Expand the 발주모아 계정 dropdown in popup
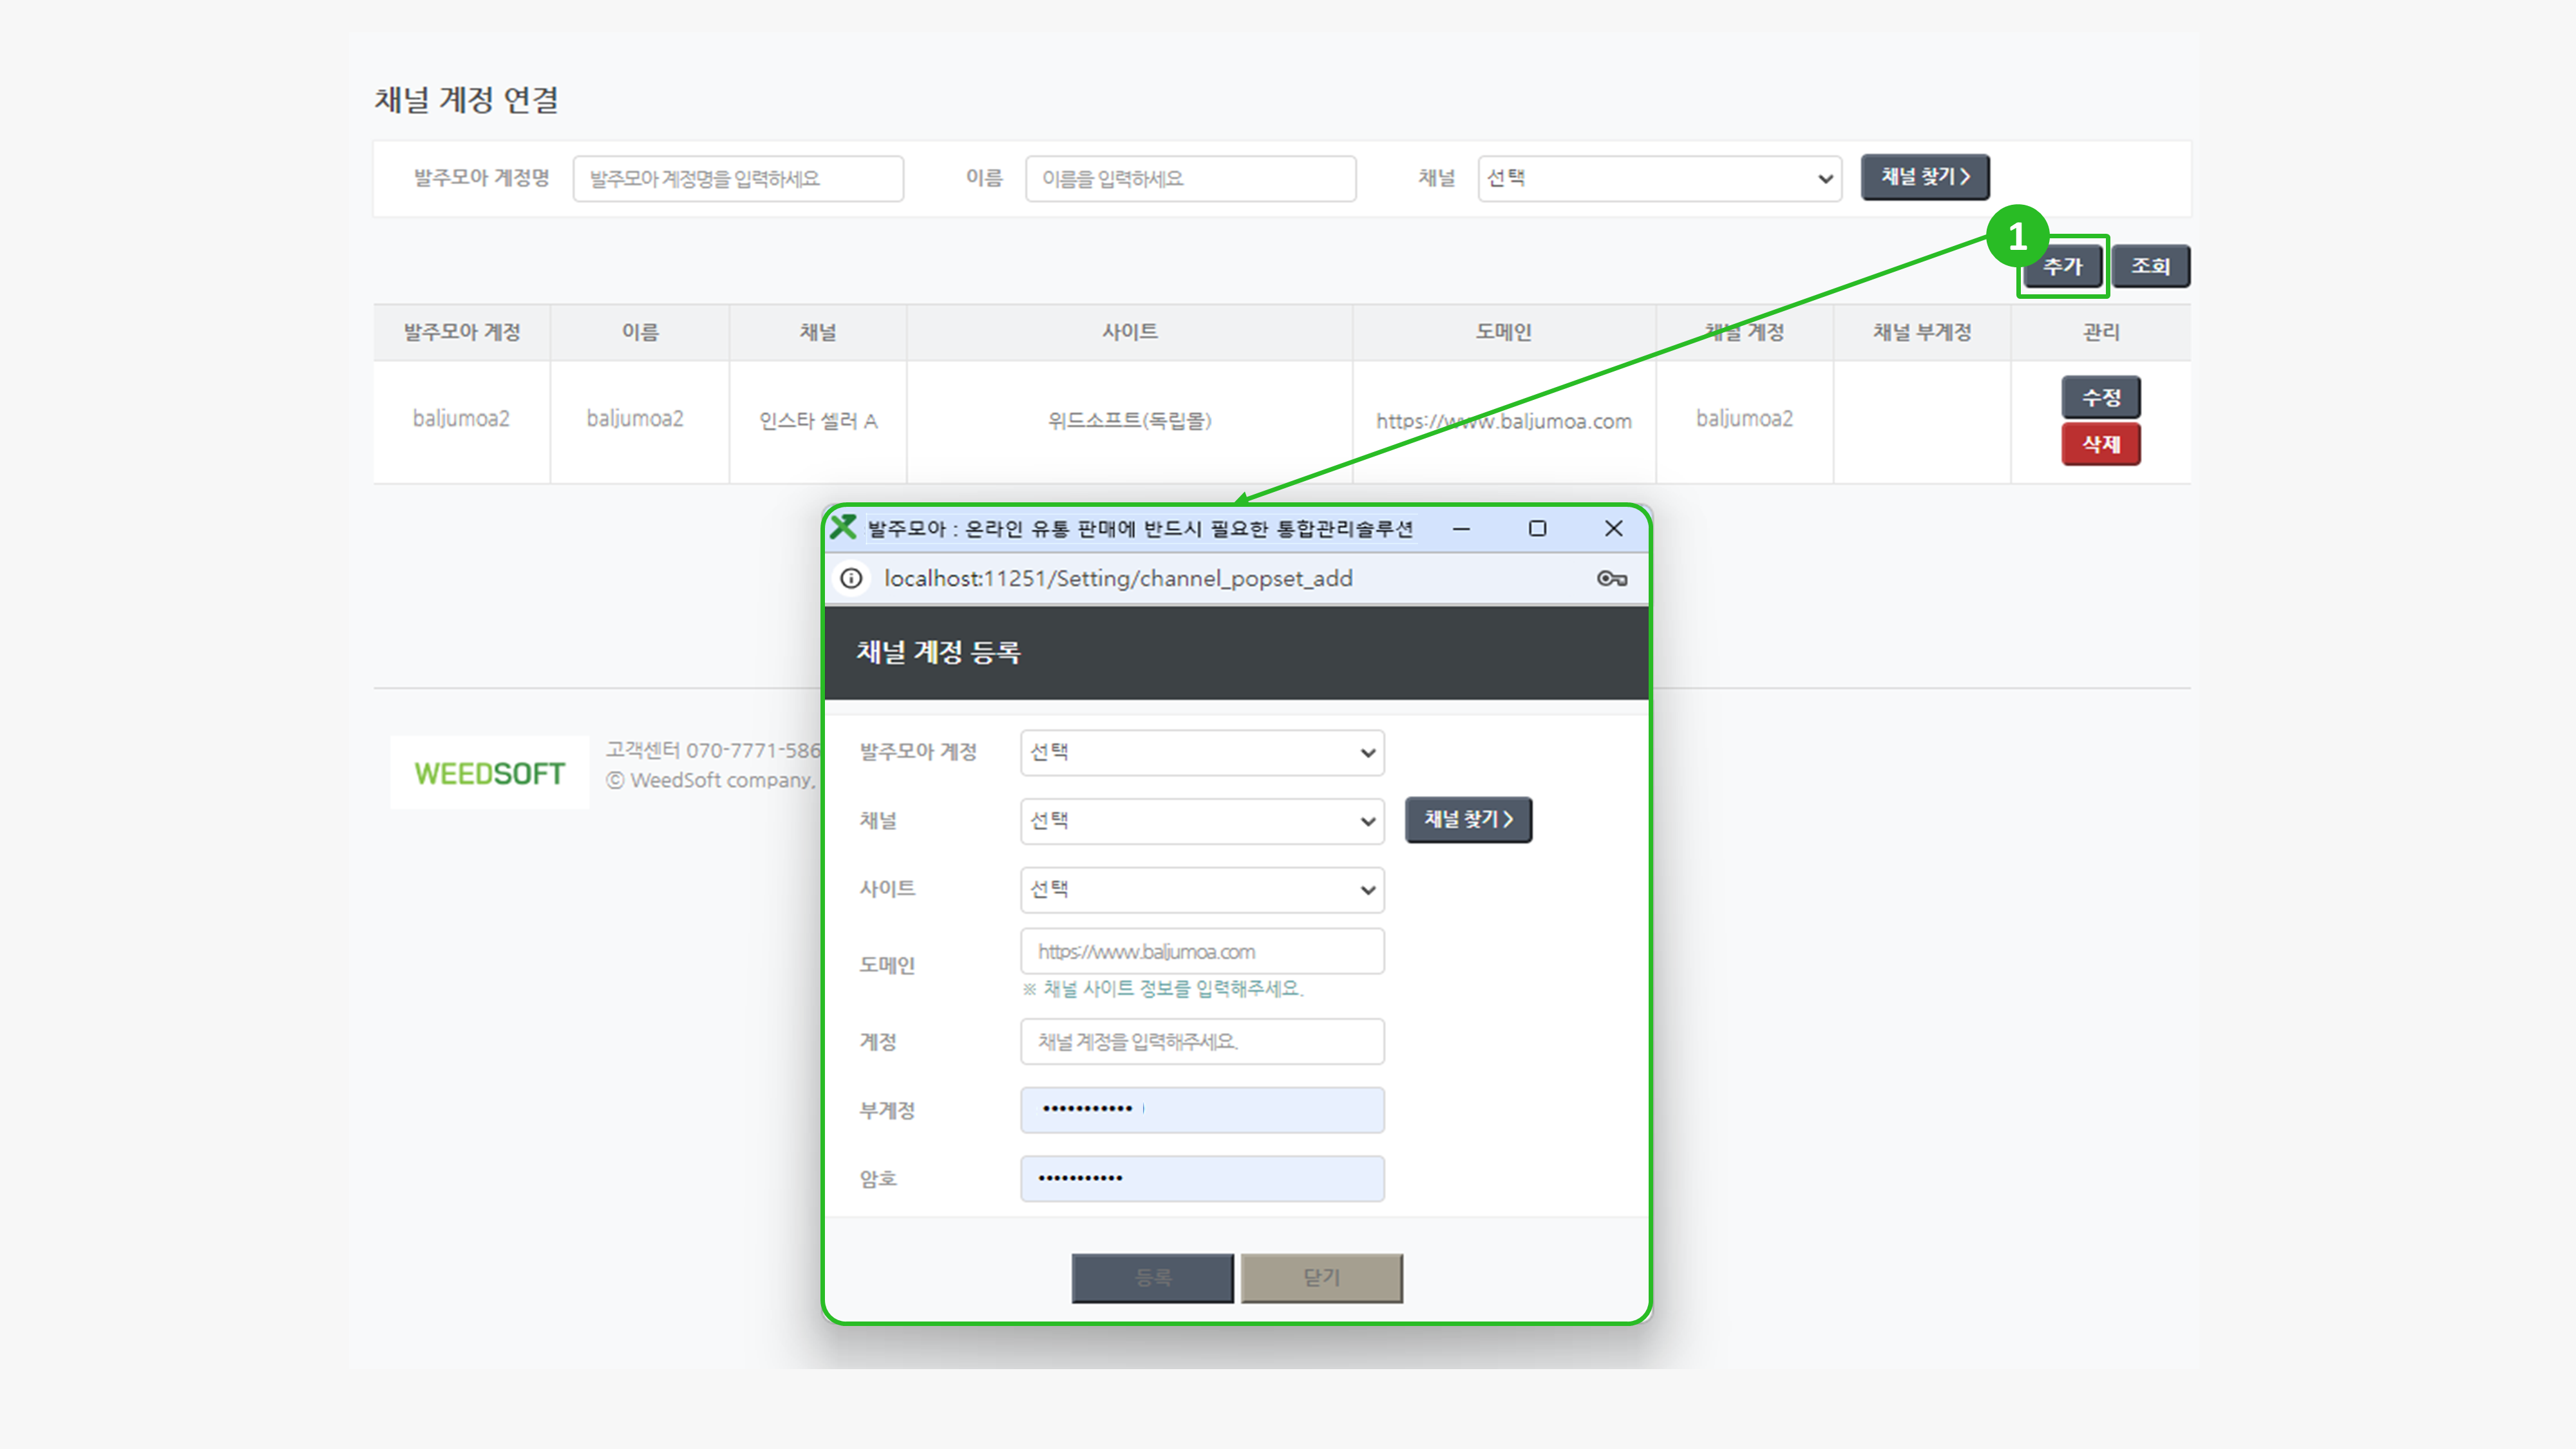The height and width of the screenshot is (1449, 2576). (x=1202, y=752)
